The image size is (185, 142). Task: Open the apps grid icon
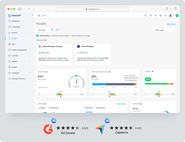165,15
